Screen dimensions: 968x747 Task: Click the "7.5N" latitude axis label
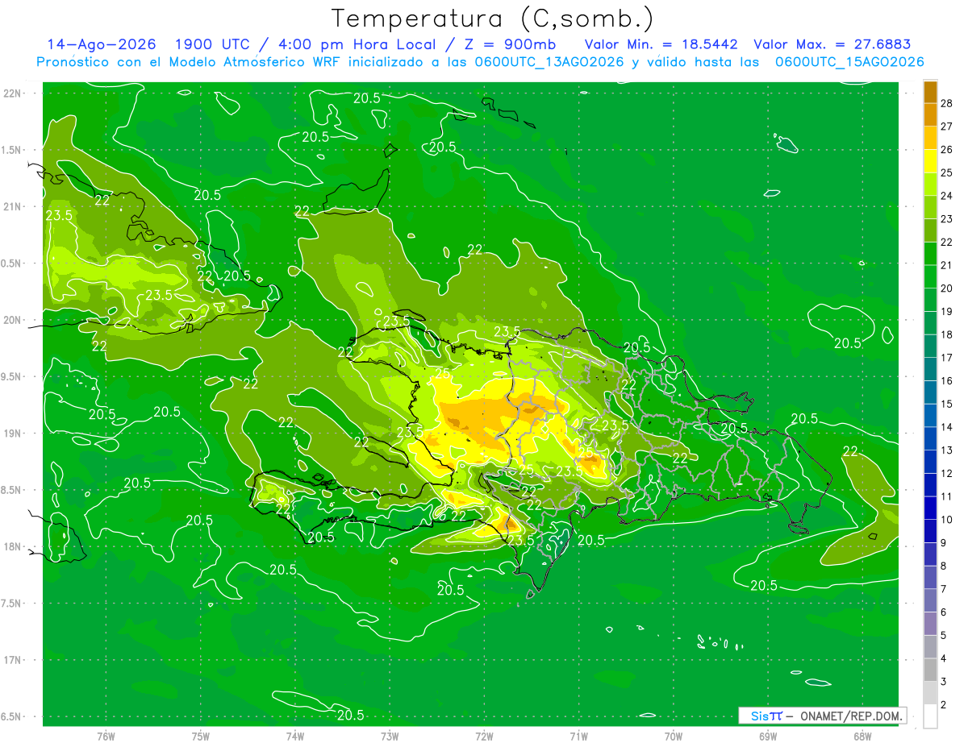(13, 604)
